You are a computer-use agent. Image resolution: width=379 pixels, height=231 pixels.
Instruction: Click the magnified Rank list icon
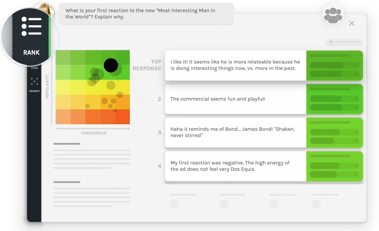click(31, 26)
